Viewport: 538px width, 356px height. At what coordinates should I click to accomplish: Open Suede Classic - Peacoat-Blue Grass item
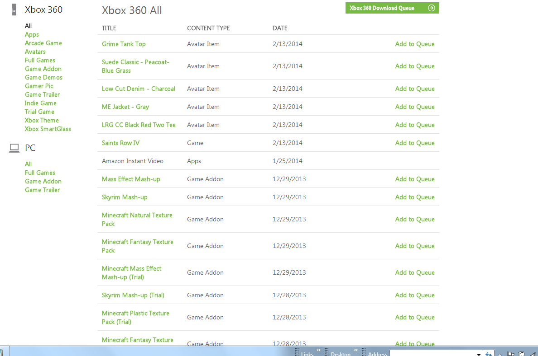pos(135,66)
